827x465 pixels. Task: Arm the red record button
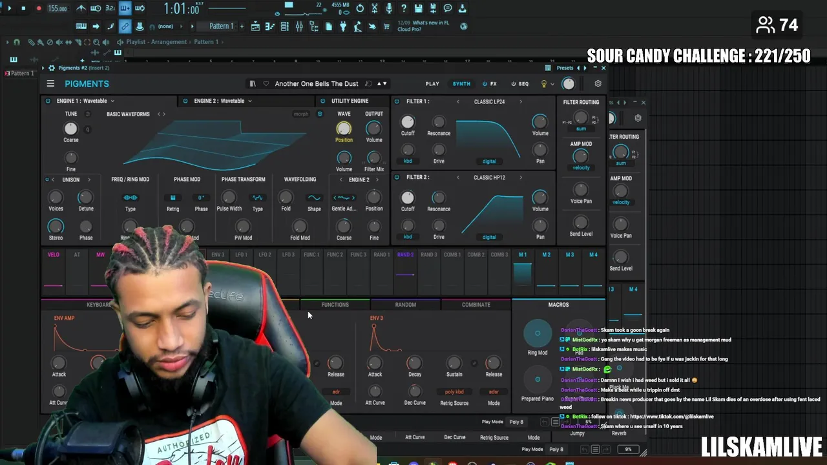[x=38, y=8]
